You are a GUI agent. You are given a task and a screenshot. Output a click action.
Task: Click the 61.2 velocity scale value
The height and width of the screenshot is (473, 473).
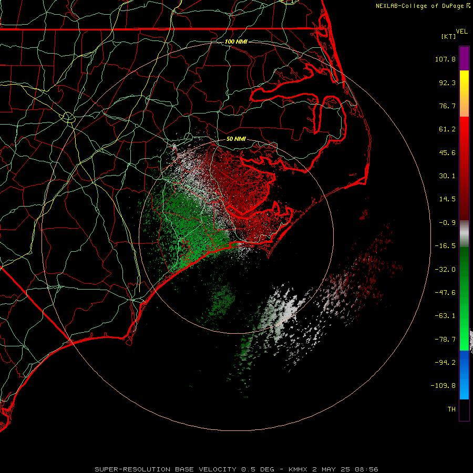pyautogui.click(x=447, y=129)
